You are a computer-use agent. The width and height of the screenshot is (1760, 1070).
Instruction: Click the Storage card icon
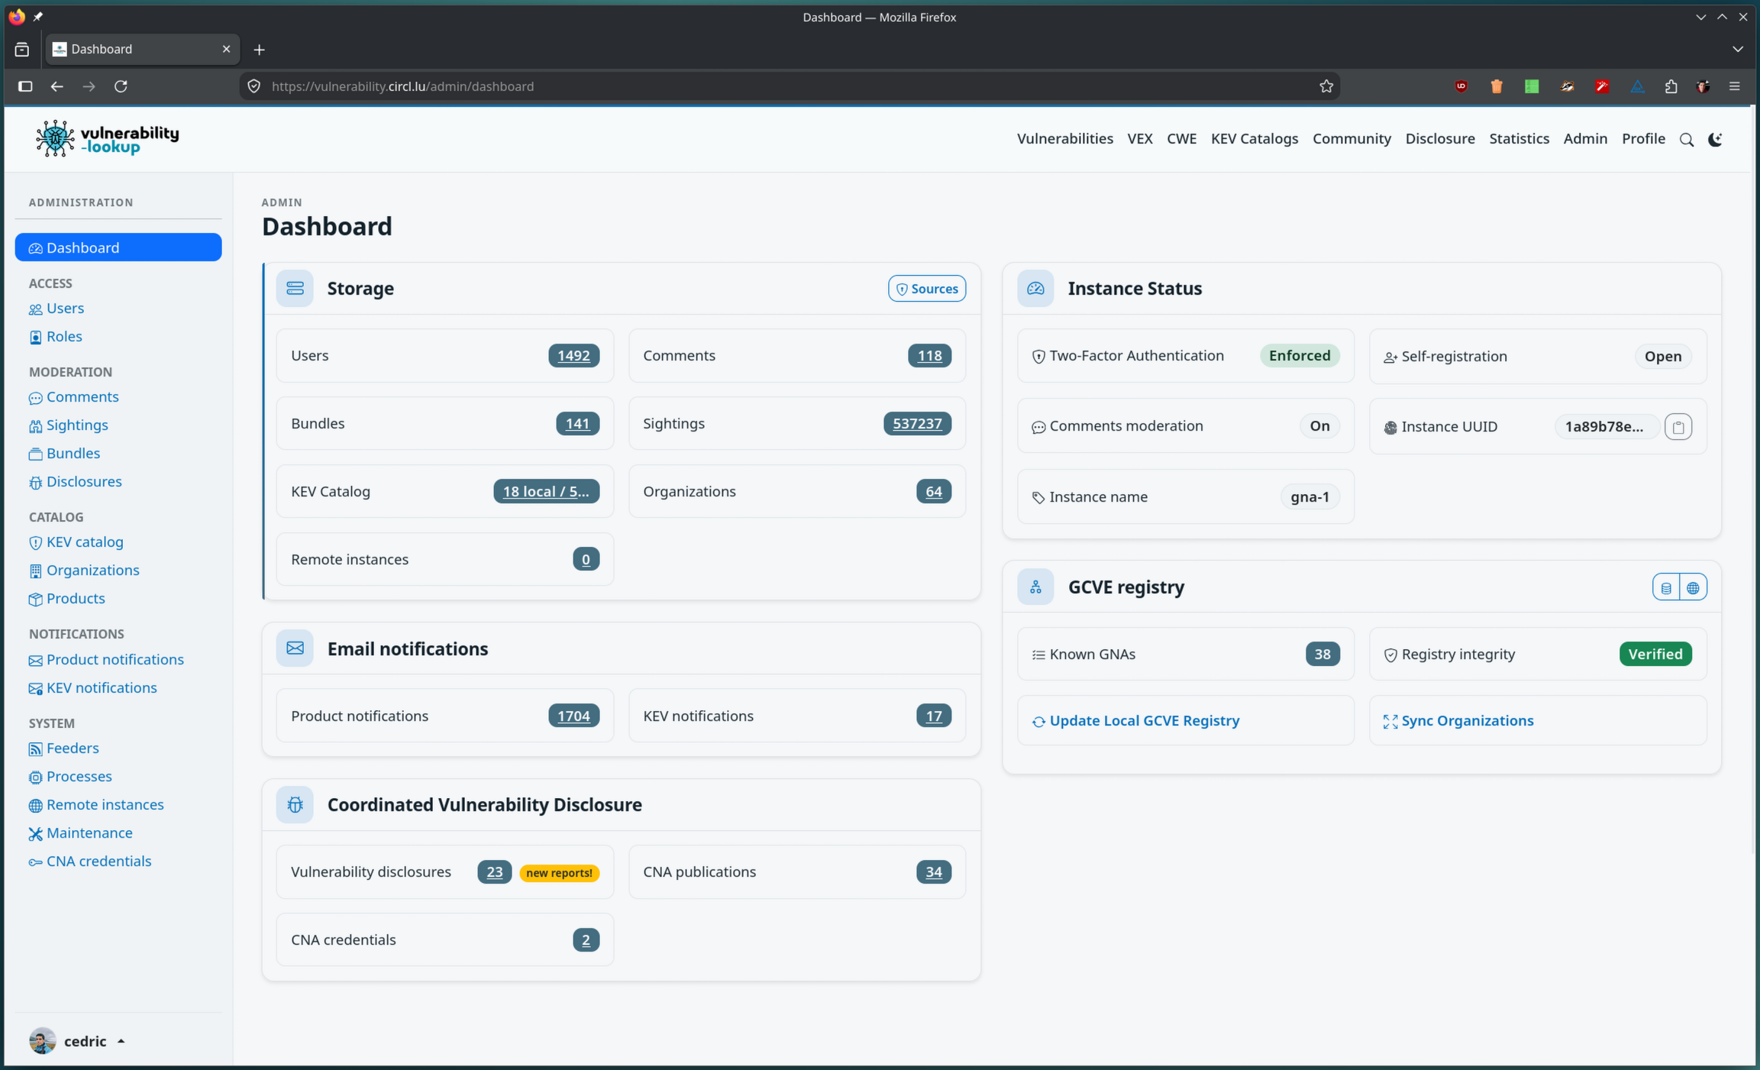click(x=295, y=289)
